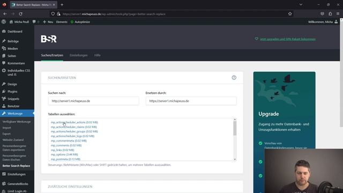Select table mp_actionscheduler_logs
This screenshot has height=193, width=343.
tap(73, 136)
